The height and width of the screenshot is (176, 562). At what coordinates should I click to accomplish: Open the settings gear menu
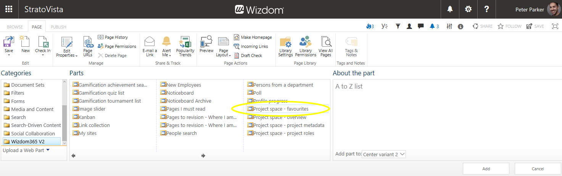point(468,9)
